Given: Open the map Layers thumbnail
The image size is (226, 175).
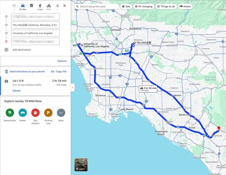Looking at the screenshot, I should click(x=81, y=165).
